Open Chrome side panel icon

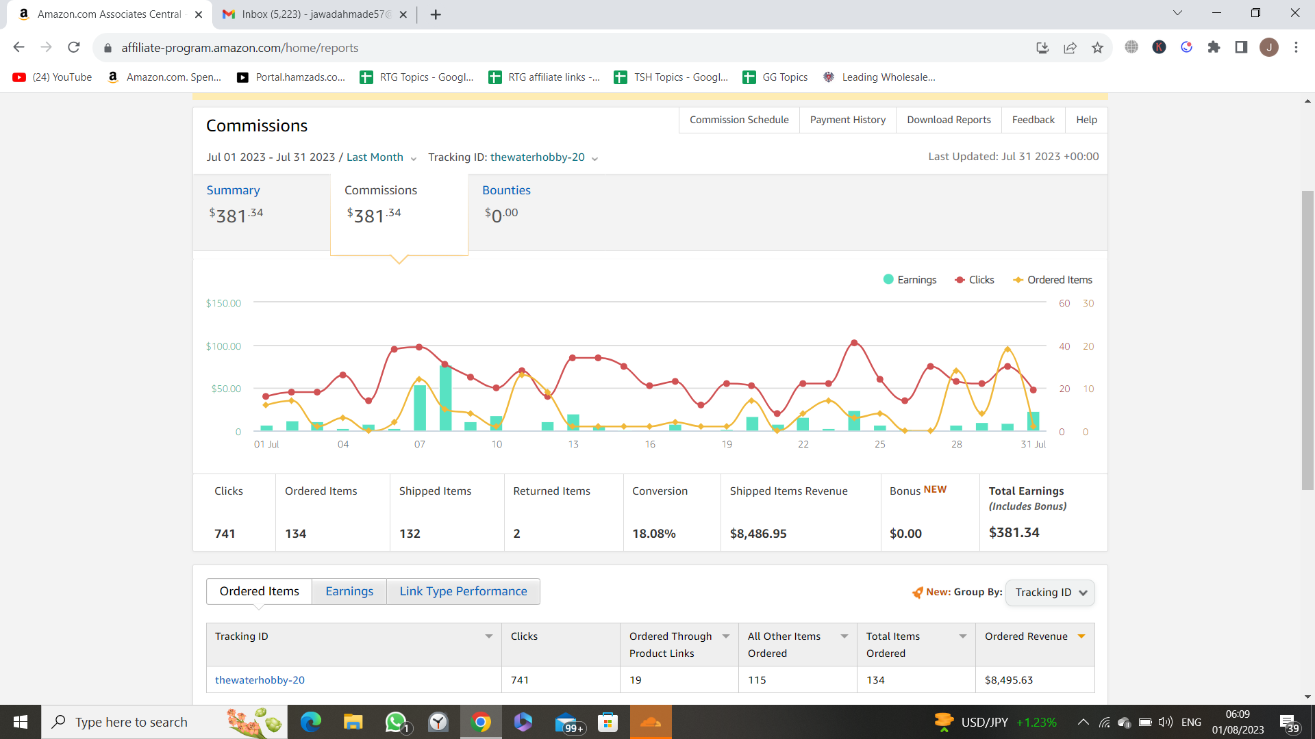tap(1241, 47)
